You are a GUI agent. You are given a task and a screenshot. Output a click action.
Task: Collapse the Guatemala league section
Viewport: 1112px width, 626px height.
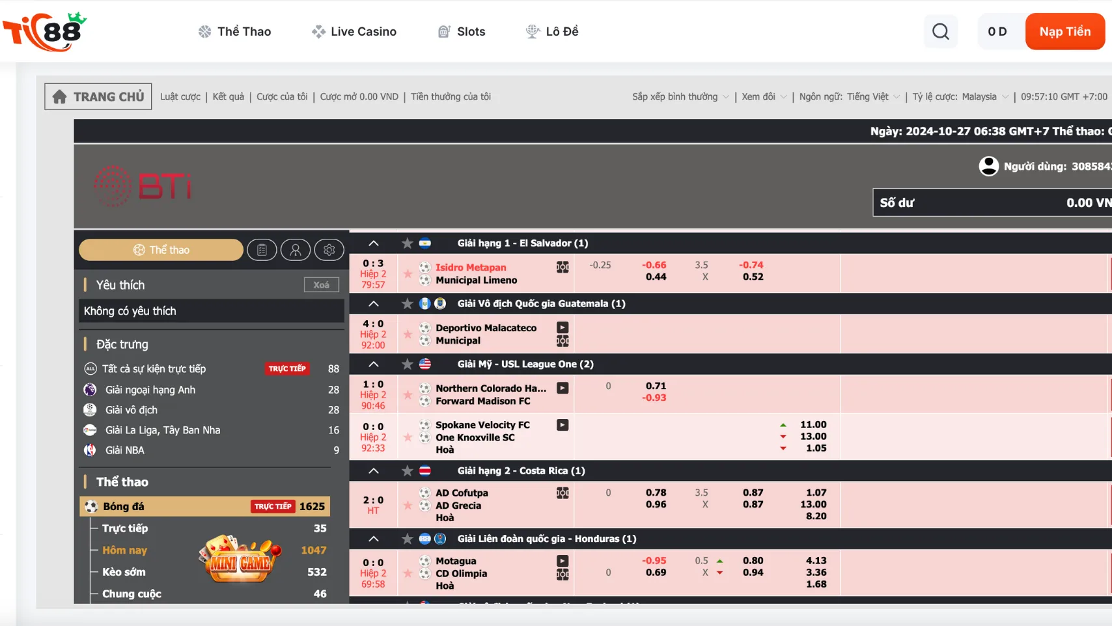coord(374,304)
